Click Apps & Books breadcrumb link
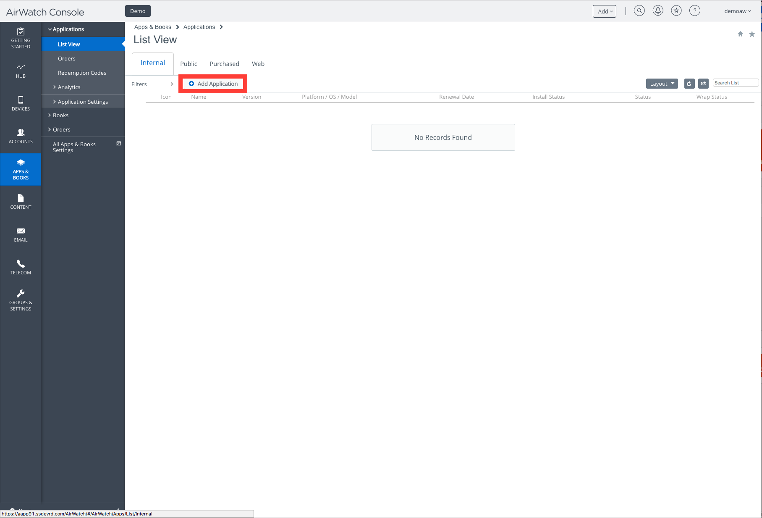Viewport: 762px width, 518px height. pos(153,27)
